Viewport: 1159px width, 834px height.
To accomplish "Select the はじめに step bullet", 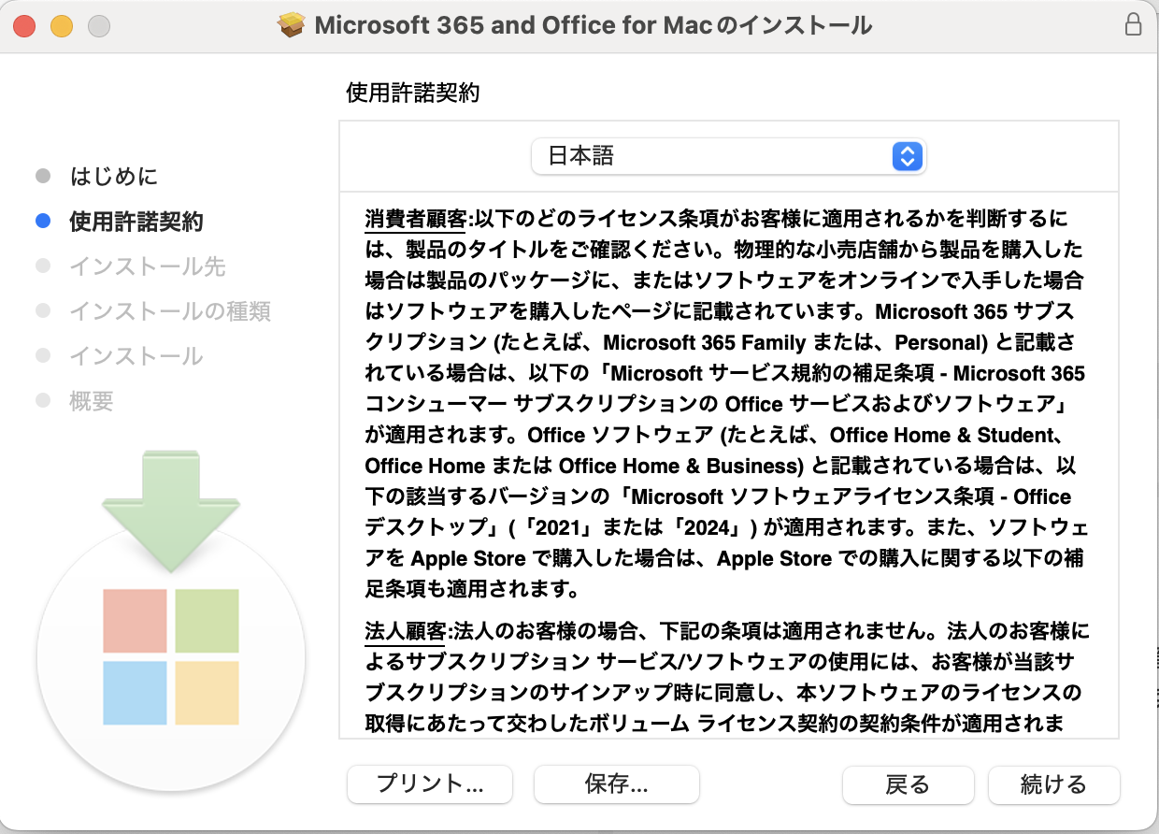I will coord(42,176).
